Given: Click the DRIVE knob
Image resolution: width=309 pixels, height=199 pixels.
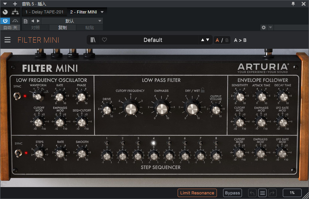Looking at the screenshot, I should coord(107,110).
